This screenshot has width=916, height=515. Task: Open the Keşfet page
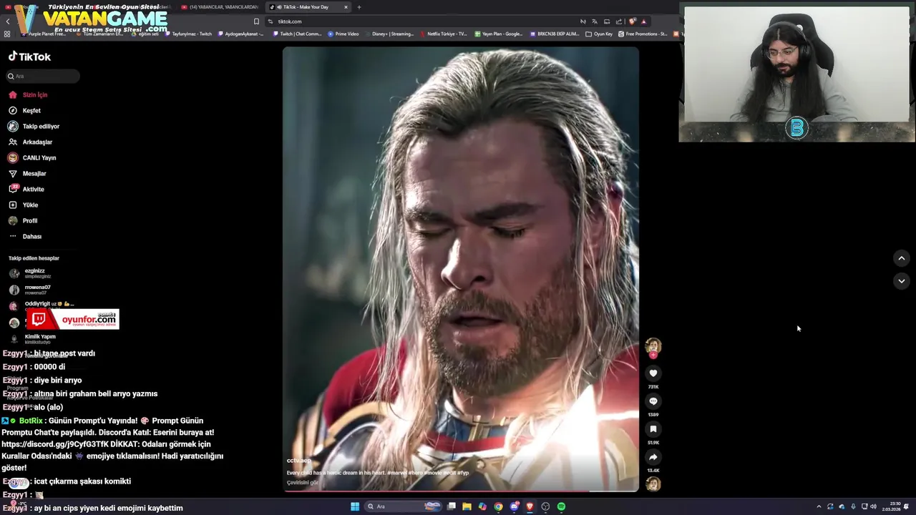tap(24, 111)
